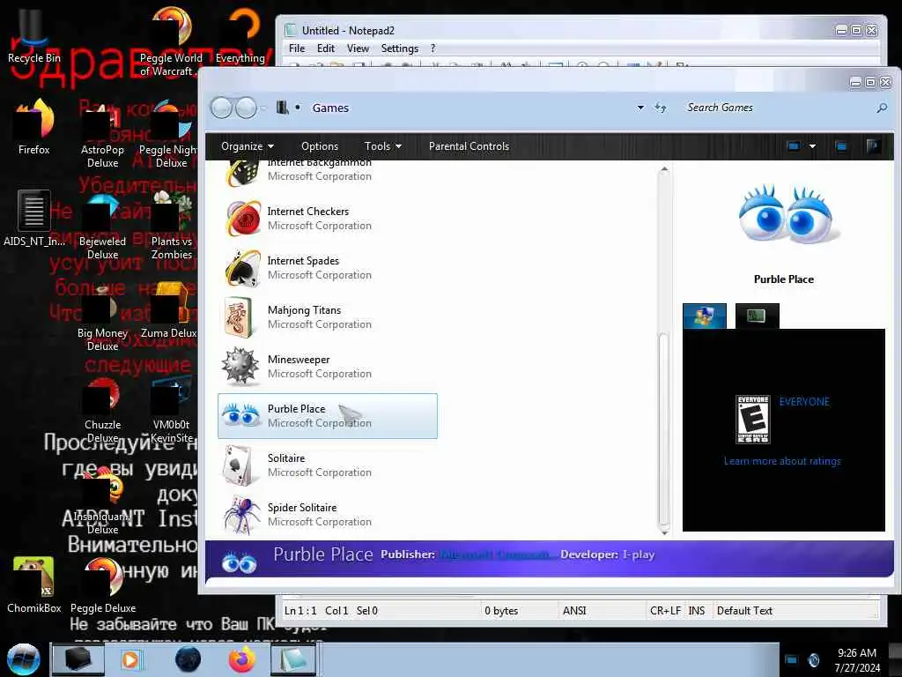Viewport: 902px width, 677px height.
Task: Click dark globe taskbar icon
Action: point(189,659)
